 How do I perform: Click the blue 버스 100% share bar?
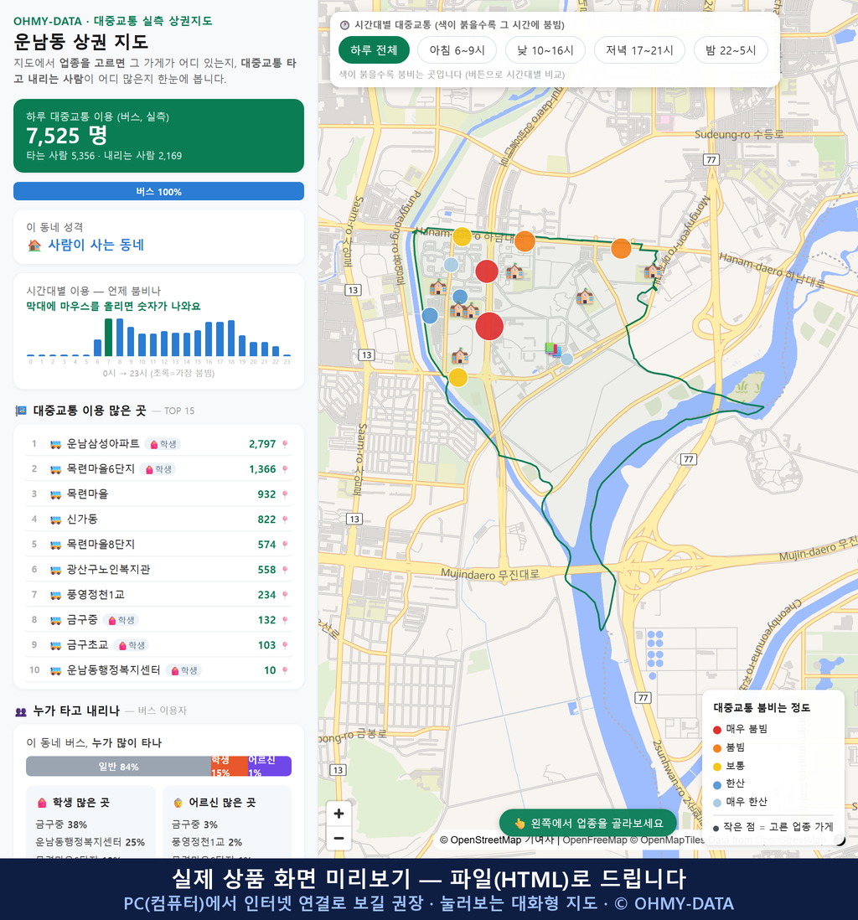[158, 191]
